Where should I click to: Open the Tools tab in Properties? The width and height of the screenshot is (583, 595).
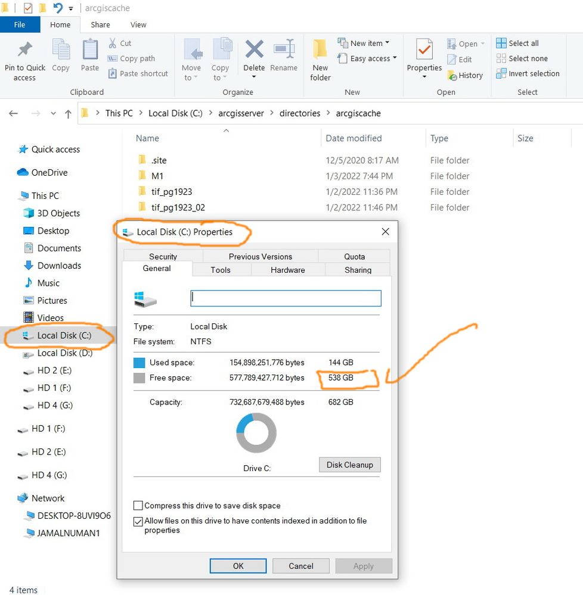coord(221,270)
